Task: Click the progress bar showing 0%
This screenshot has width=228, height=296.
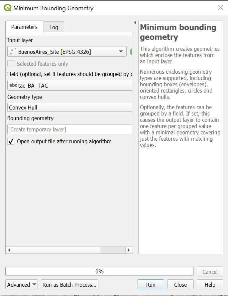Action: click(x=100, y=271)
